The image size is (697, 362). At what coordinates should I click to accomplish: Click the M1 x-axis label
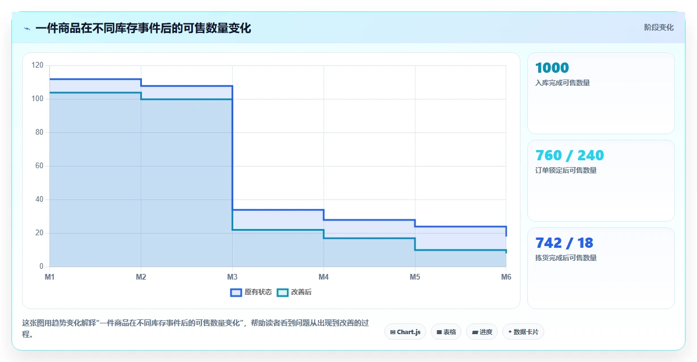click(x=50, y=277)
